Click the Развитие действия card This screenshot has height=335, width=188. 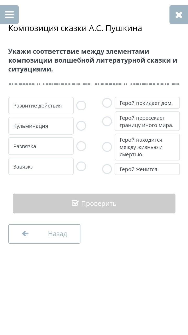41,106
